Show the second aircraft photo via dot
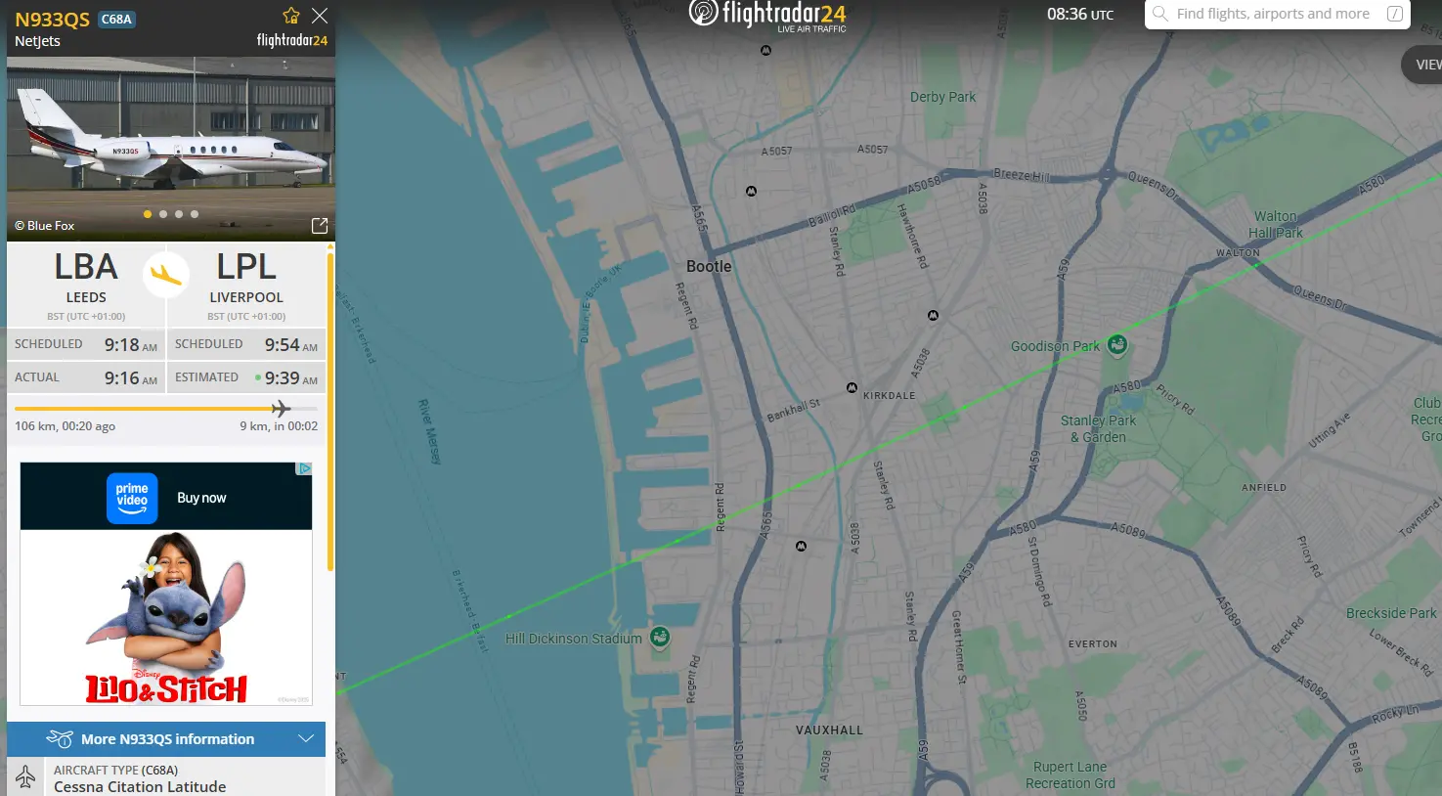 click(163, 214)
